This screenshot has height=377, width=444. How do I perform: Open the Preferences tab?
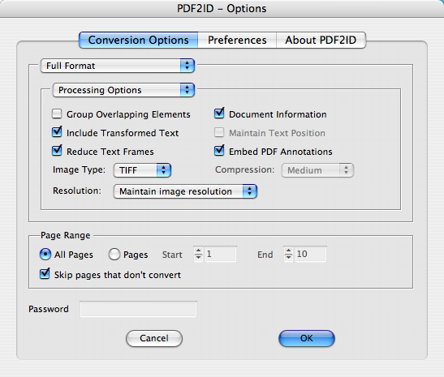[237, 40]
